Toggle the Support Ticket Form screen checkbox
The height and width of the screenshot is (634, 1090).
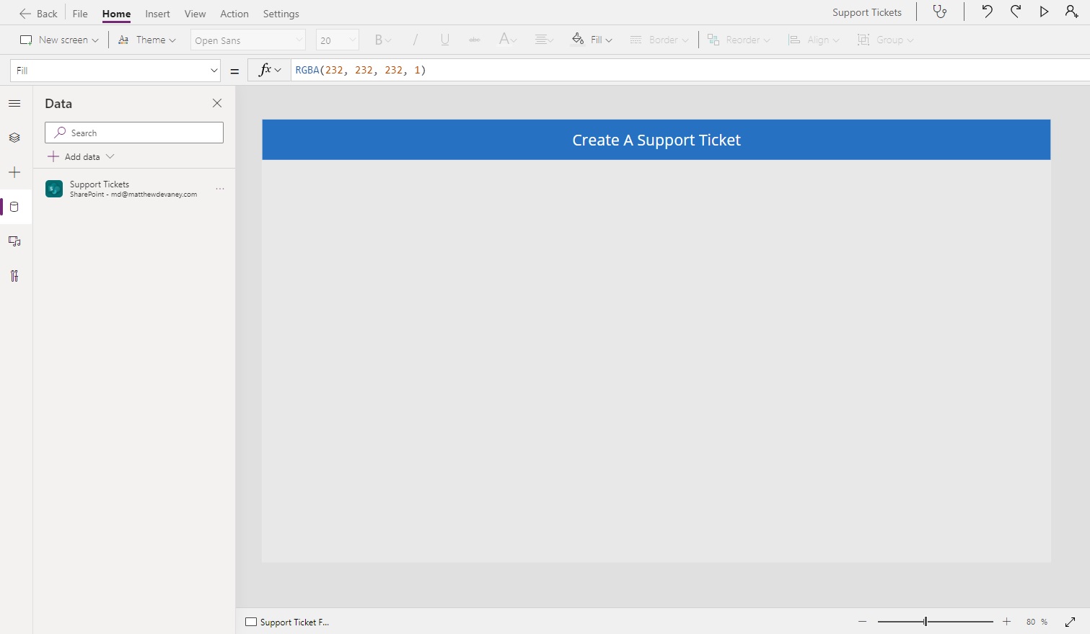coord(250,621)
